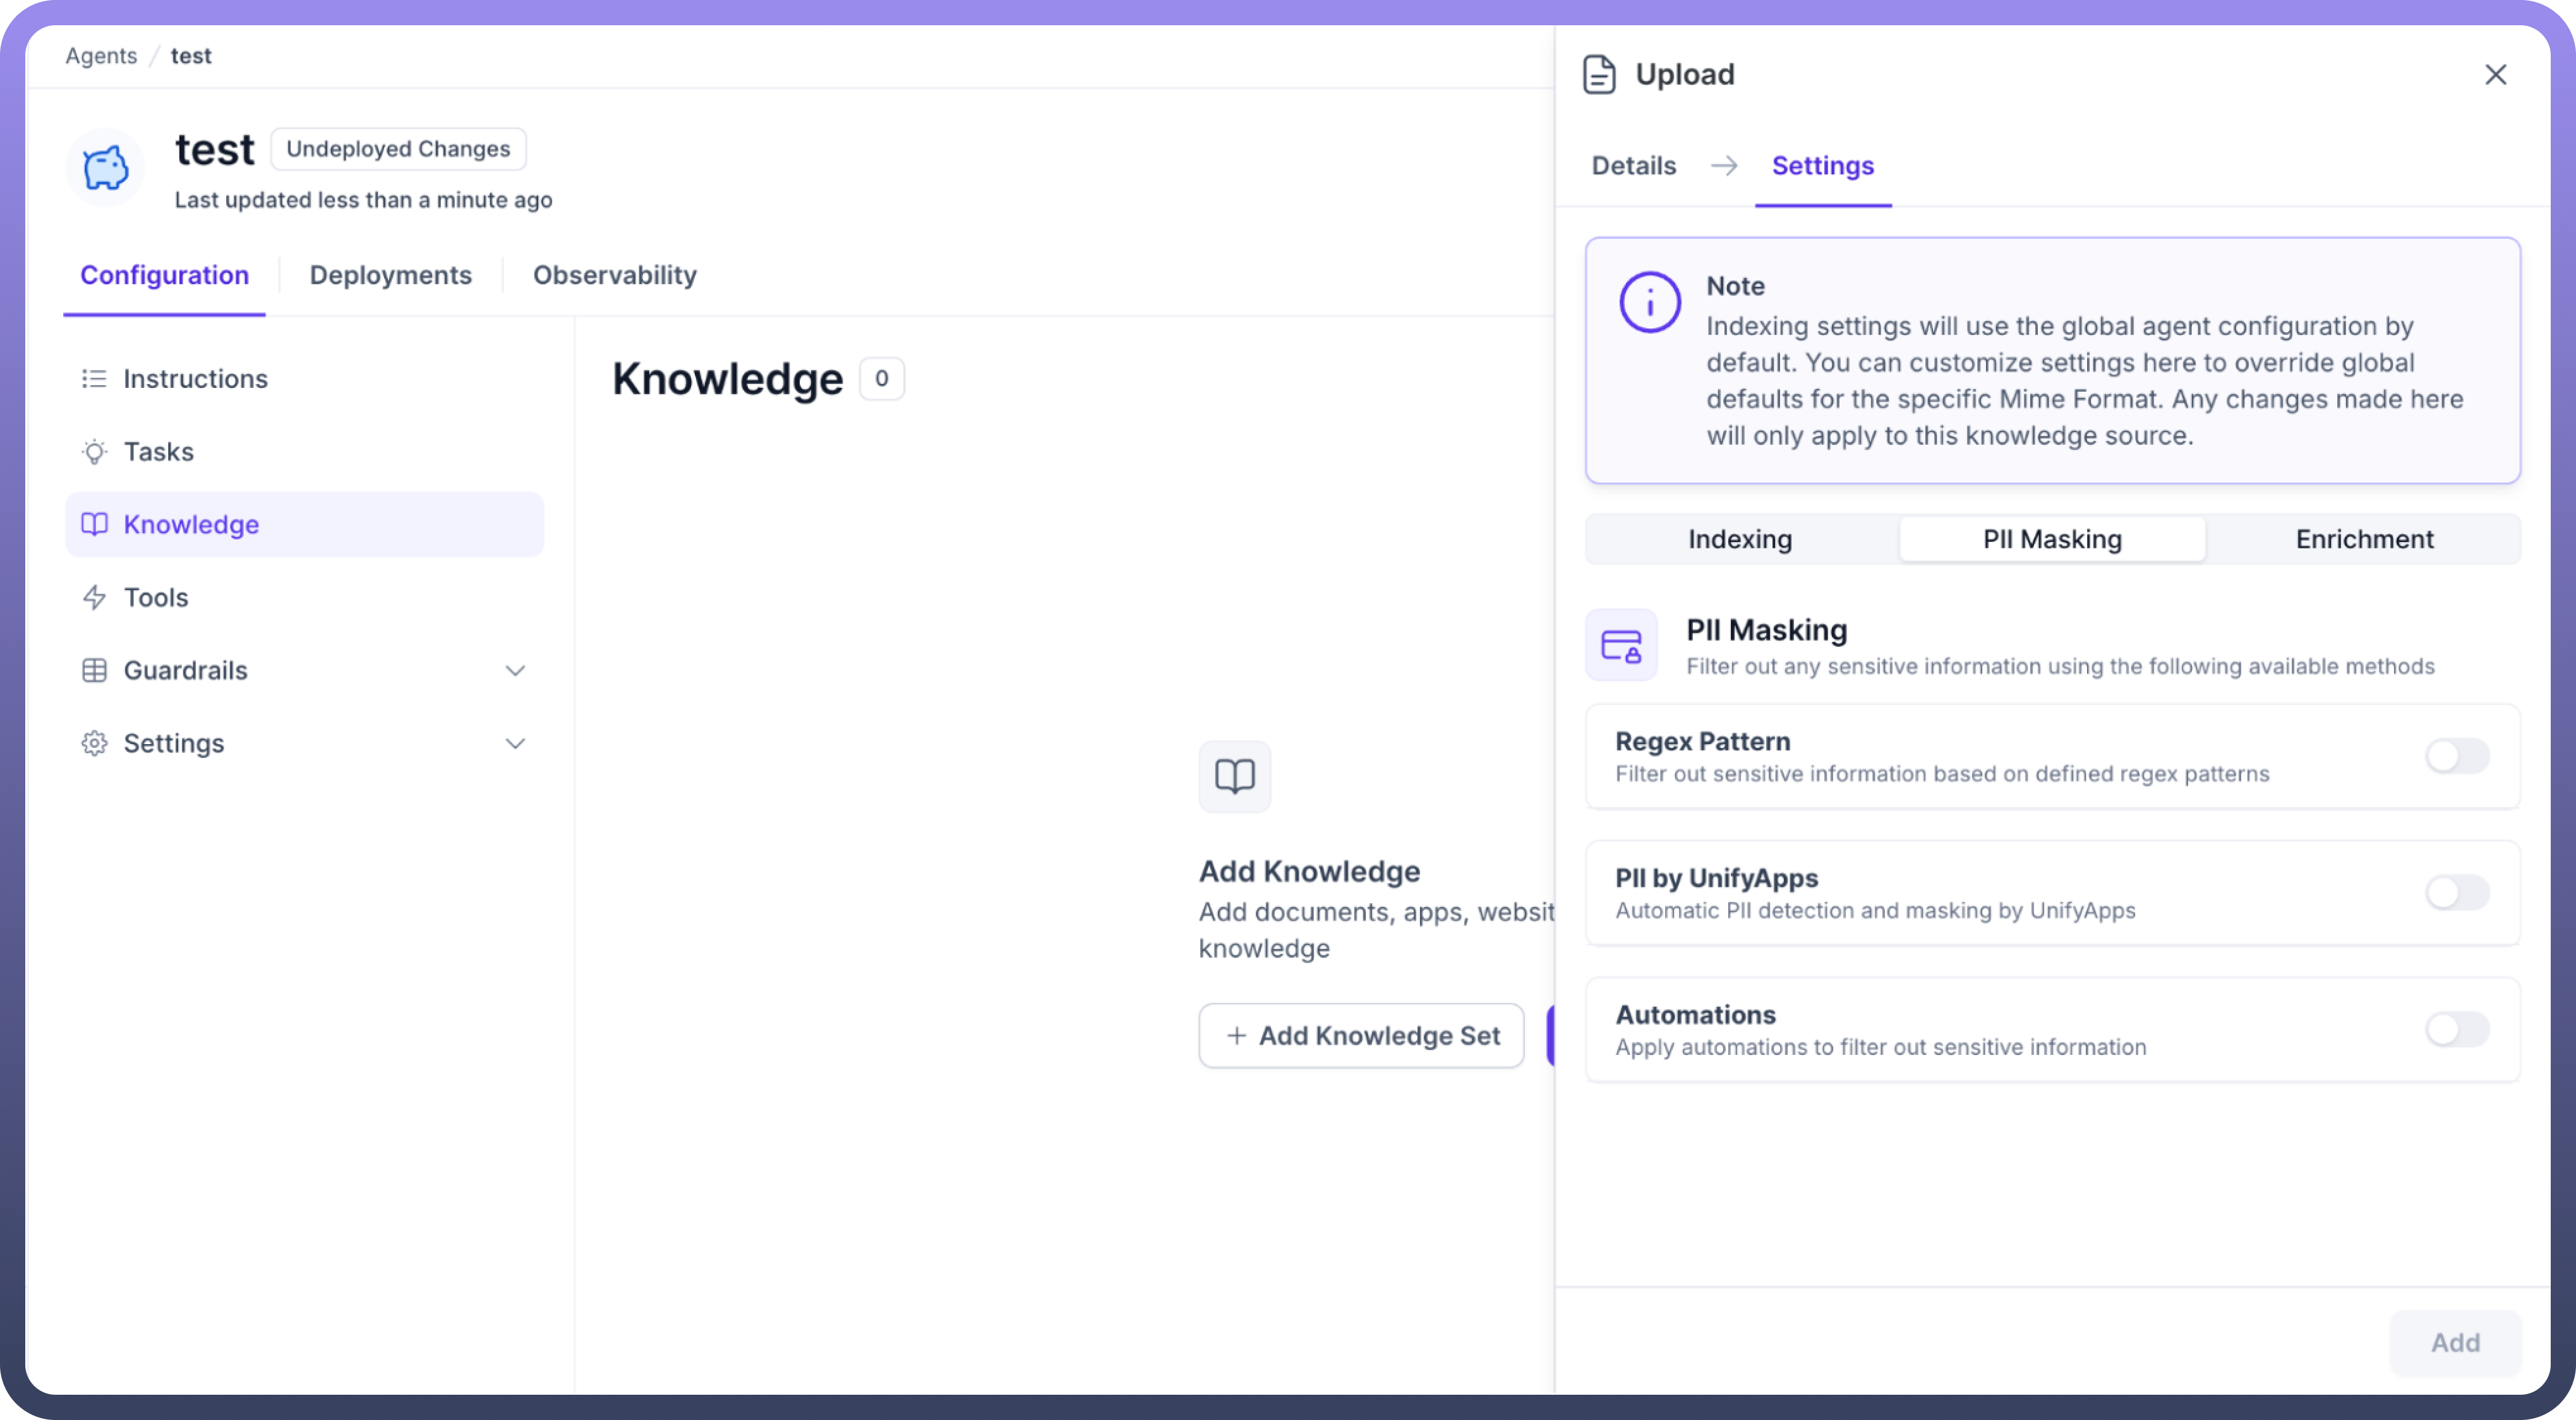Go to Agents breadcrumb link
Viewport: 2576px width, 1420px height.
(x=101, y=56)
